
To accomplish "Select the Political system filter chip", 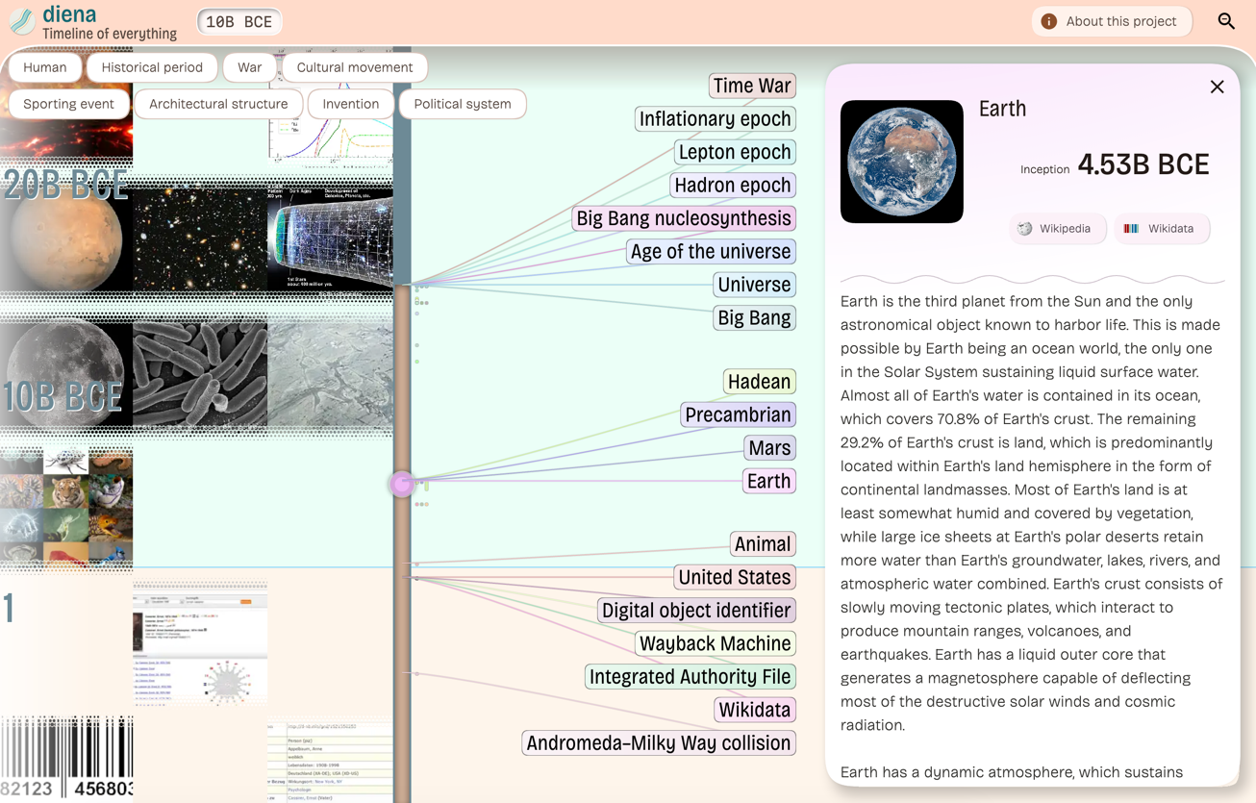I will [463, 104].
